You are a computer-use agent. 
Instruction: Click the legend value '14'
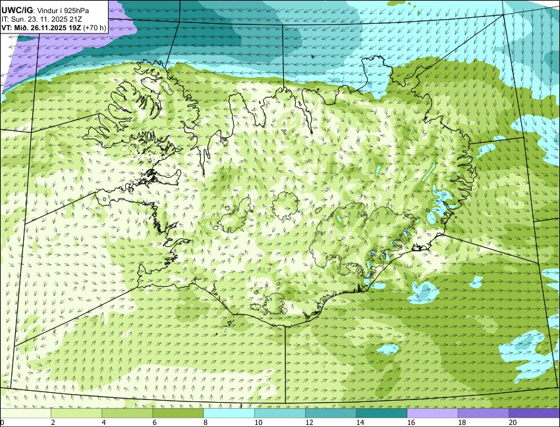(x=360, y=422)
